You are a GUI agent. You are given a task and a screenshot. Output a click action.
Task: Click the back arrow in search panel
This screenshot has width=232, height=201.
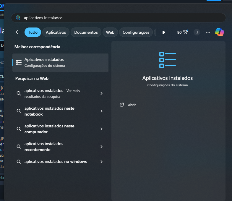[x=18, y=32]
